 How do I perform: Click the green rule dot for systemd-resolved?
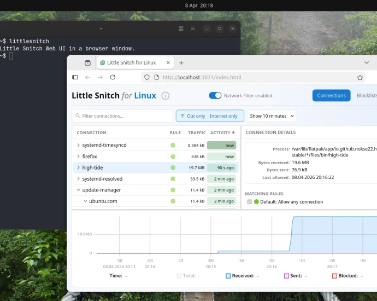point(173,178)
